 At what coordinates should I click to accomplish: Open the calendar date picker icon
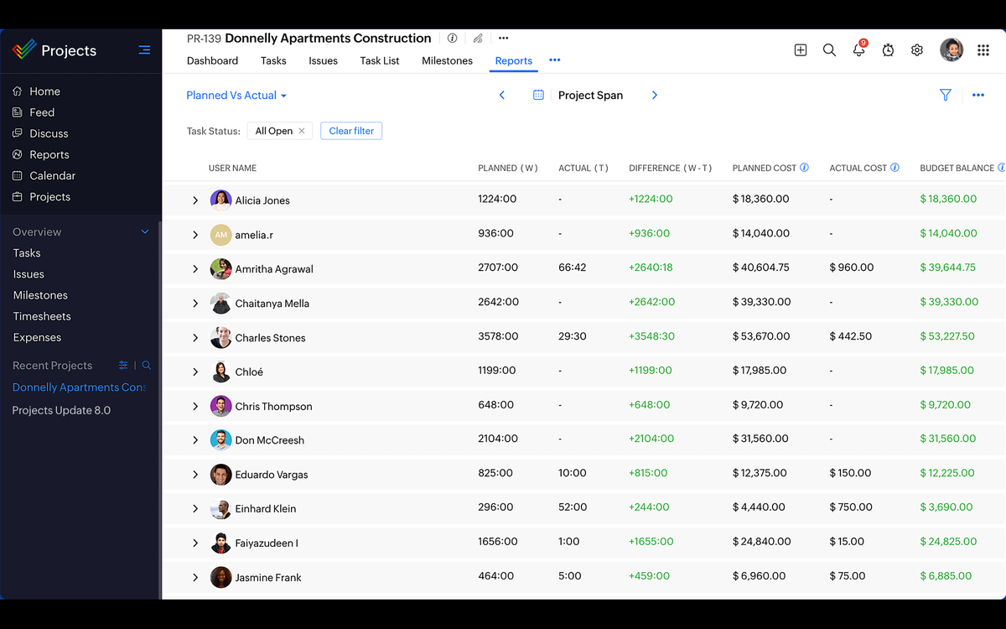point(538,95)
